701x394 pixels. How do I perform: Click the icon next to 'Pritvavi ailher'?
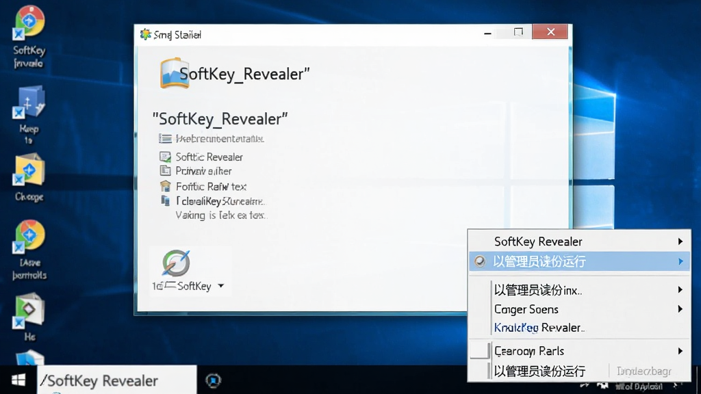tap(165, 171)
